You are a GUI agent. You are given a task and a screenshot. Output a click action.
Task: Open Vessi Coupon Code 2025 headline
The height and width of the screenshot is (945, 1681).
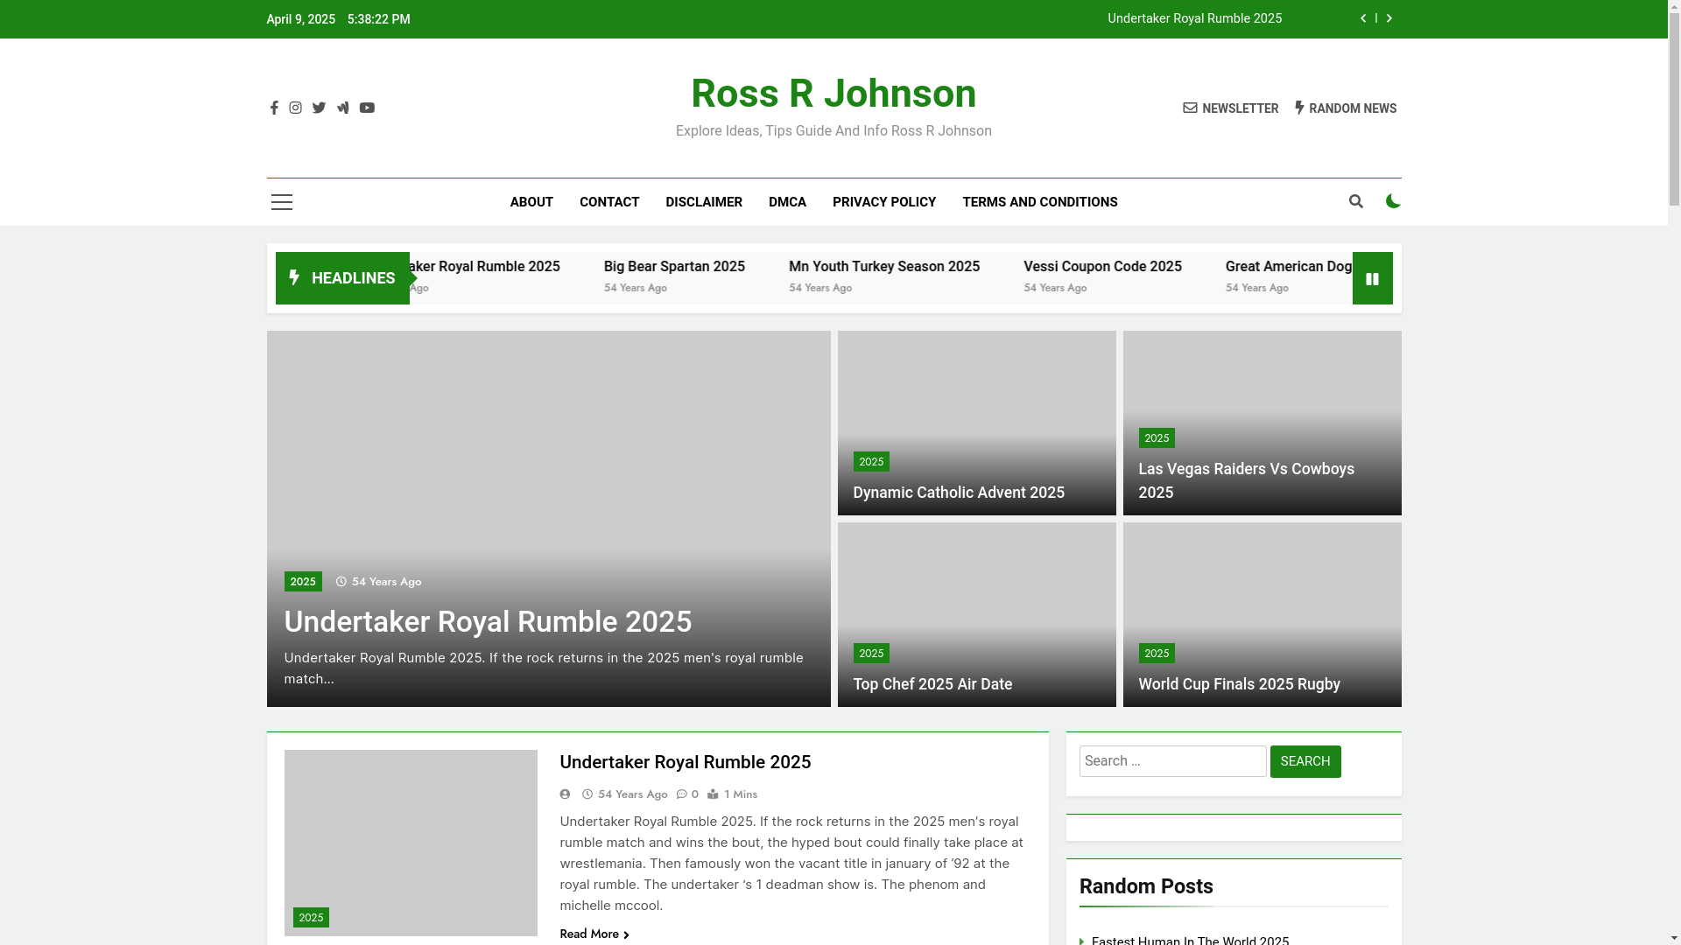pyautogui.click(x=1102, y=267)
